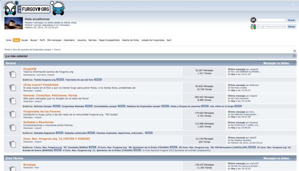Click new-posts badge after Noticias Camper
This screenshot has width=299, height=171.
[57, 106]
